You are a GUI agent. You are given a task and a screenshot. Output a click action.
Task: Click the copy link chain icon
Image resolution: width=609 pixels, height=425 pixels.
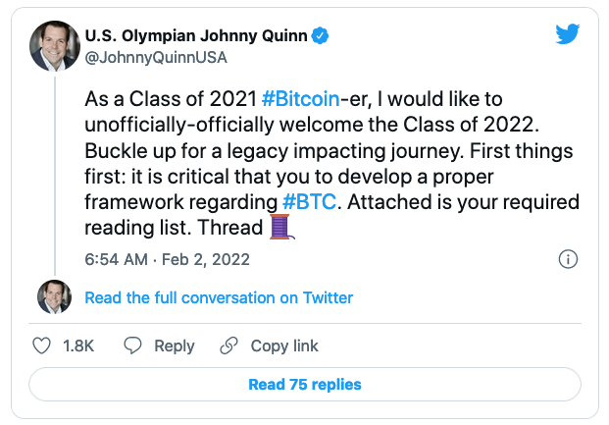(229, 345)
